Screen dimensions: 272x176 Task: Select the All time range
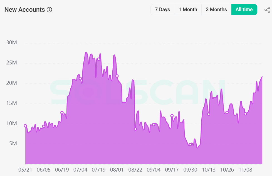pyautogui.click(x=244, y=9)
